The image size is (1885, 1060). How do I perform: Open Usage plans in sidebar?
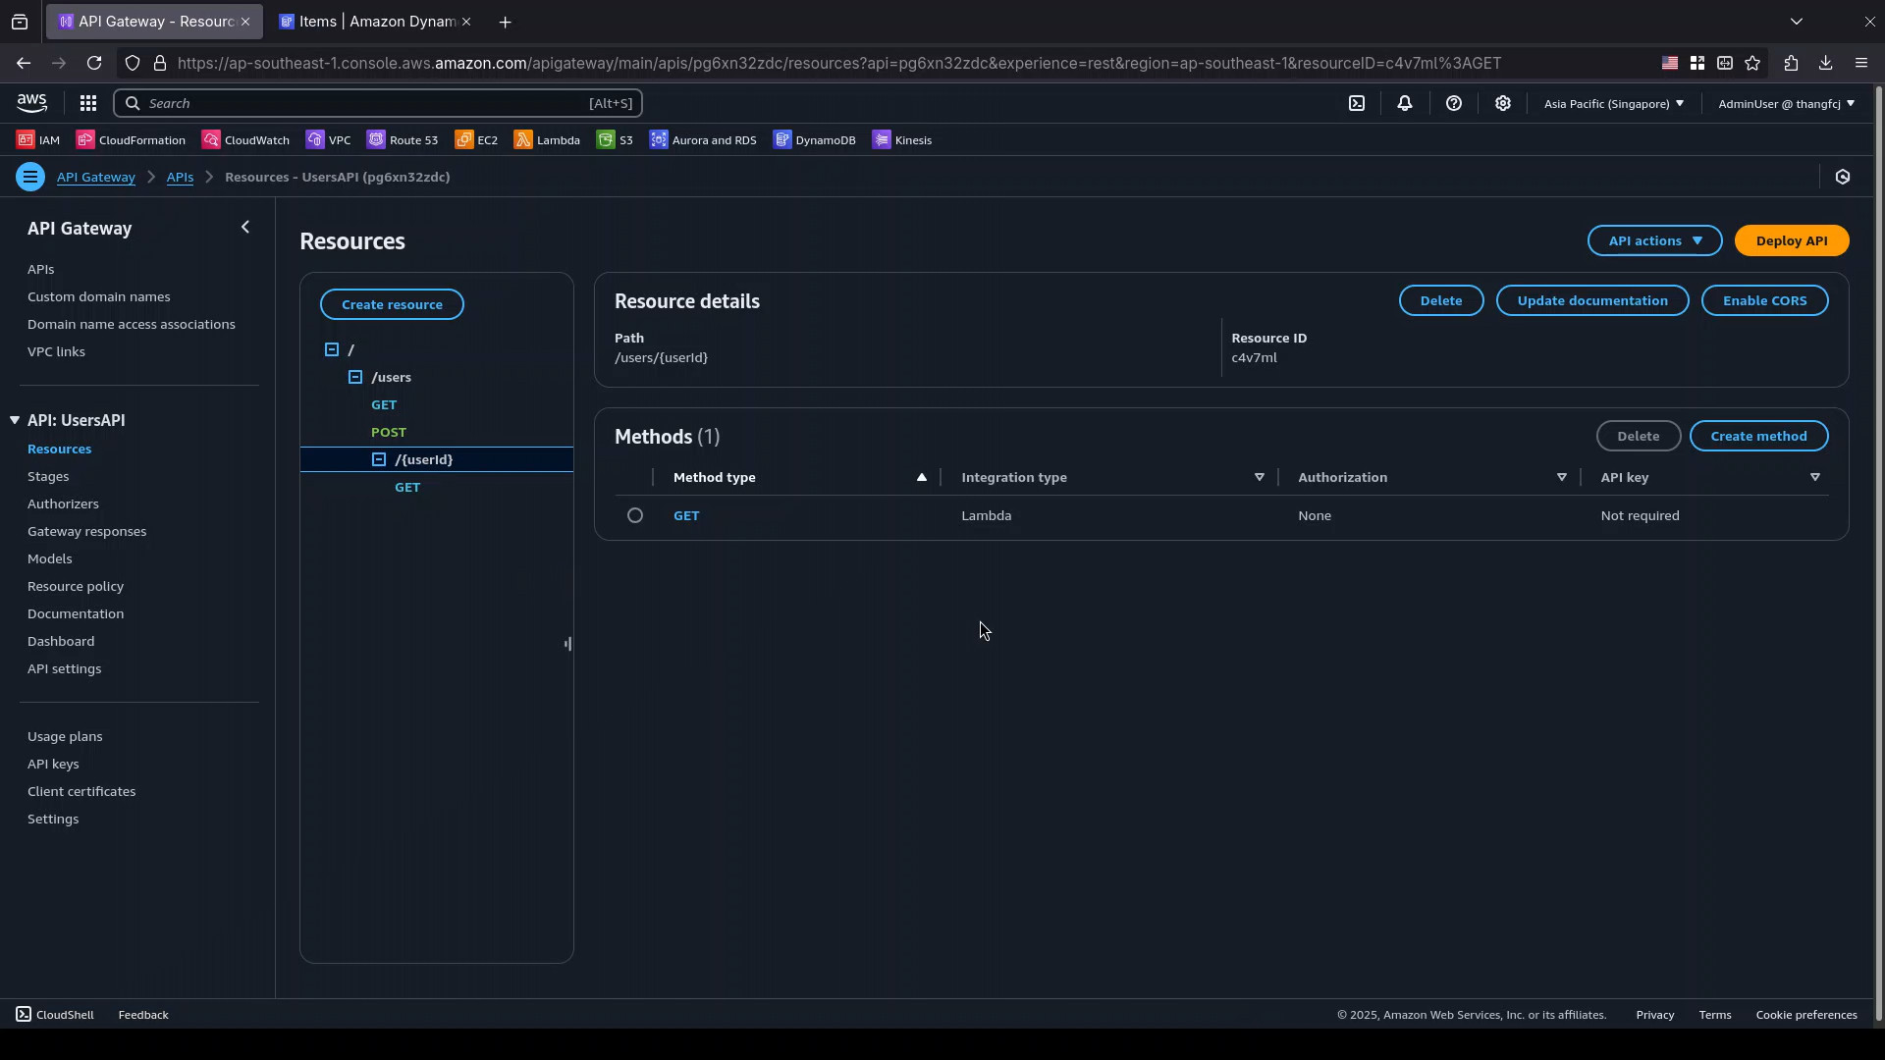[65, 736]
